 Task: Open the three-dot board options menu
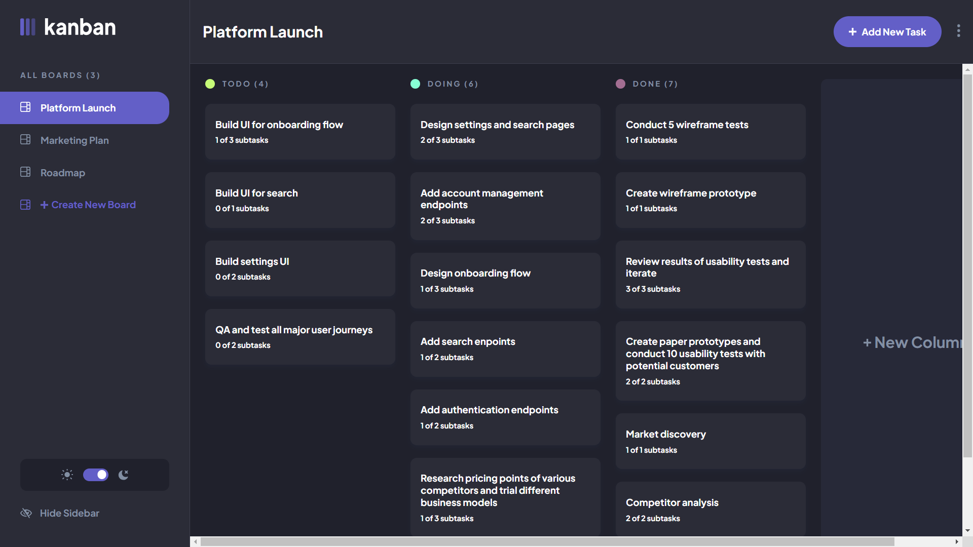(x=958, y=31)
